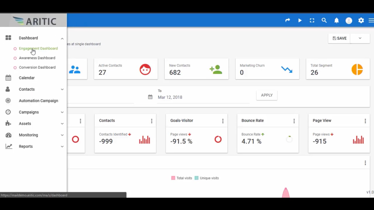Click the SAVE button
Image resolution: width=374 pixels, height=210 pixels.
pos(340,38)
